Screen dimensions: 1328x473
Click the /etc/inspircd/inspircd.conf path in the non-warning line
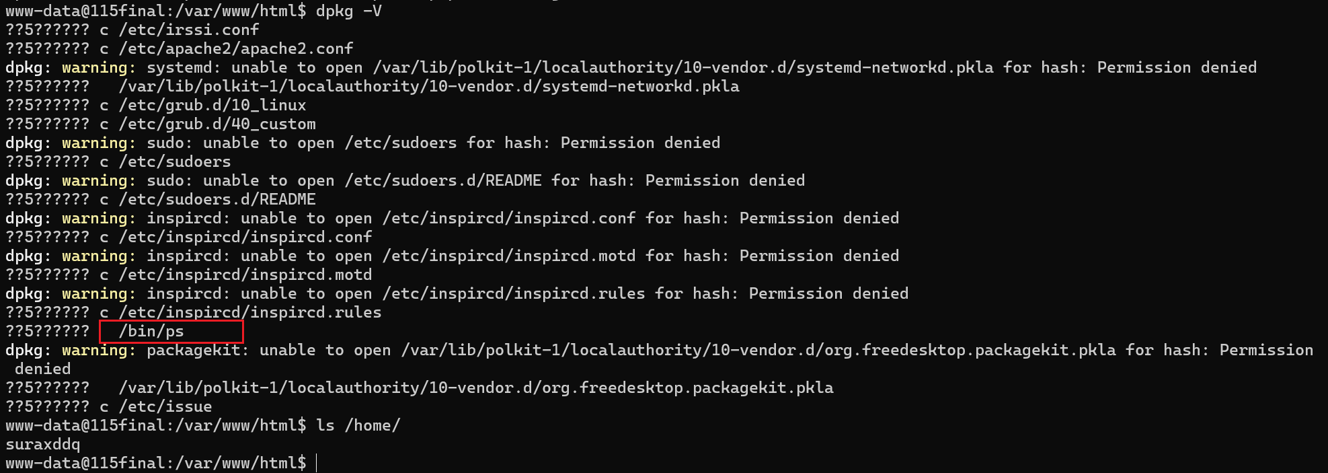[x=245, y=238]
